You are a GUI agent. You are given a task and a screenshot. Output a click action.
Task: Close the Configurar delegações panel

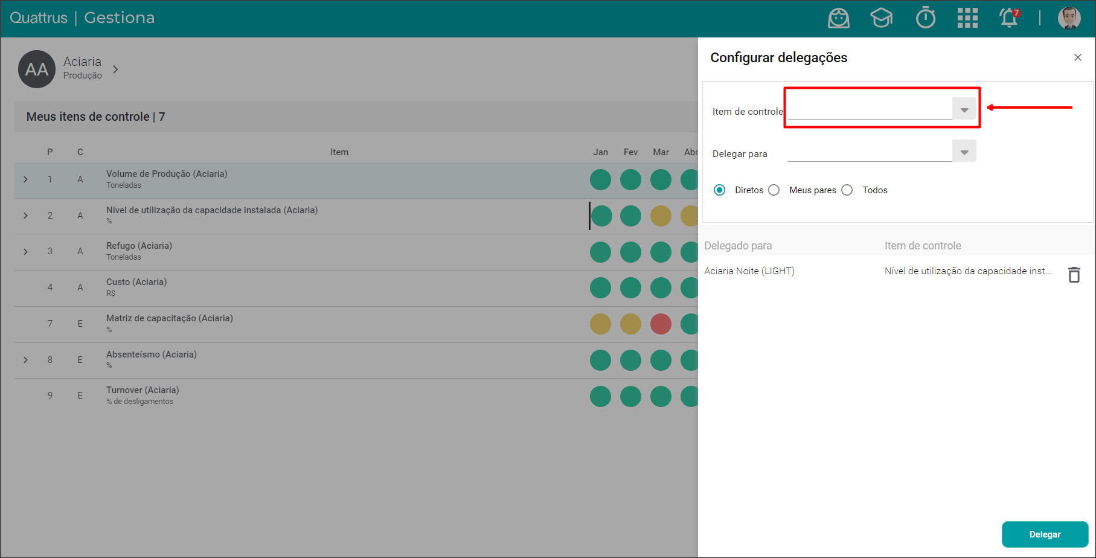point(1077,57)
